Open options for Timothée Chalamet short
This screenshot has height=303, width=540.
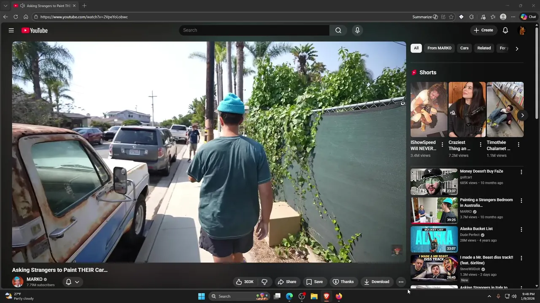click(x=518, y=145)
